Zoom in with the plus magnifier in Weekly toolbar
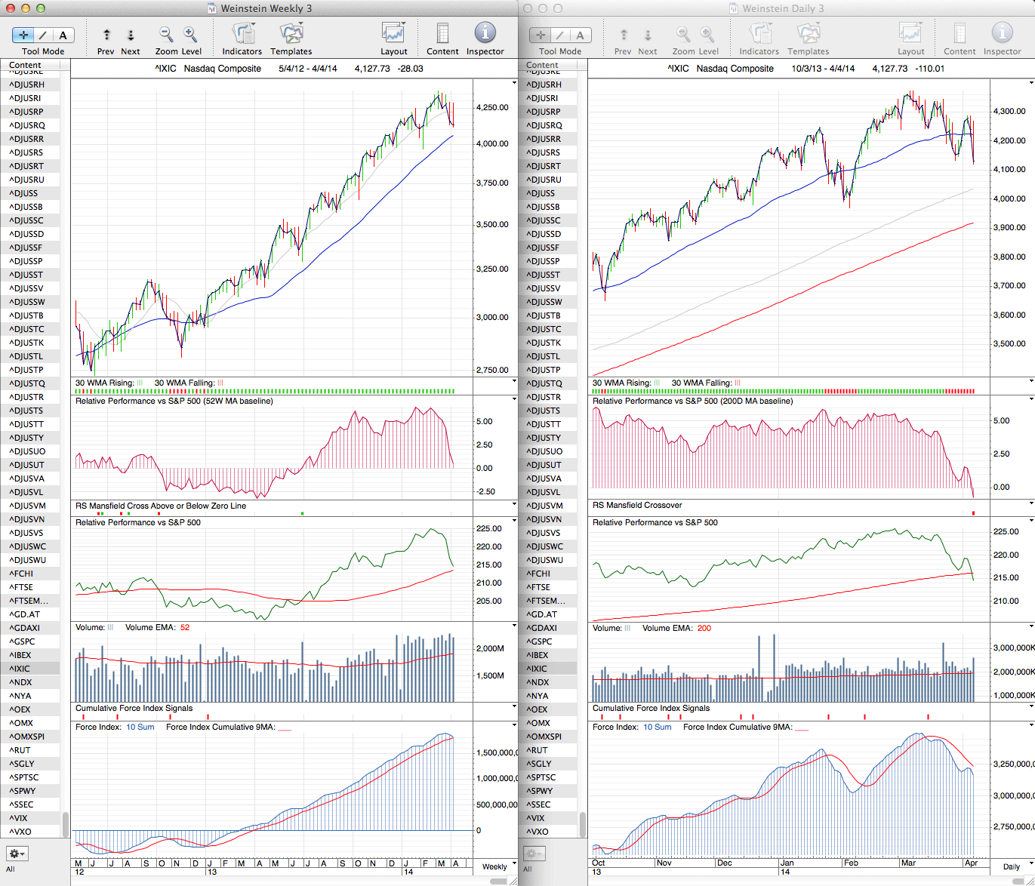The image size is (1035, 886). click(190, 35)
